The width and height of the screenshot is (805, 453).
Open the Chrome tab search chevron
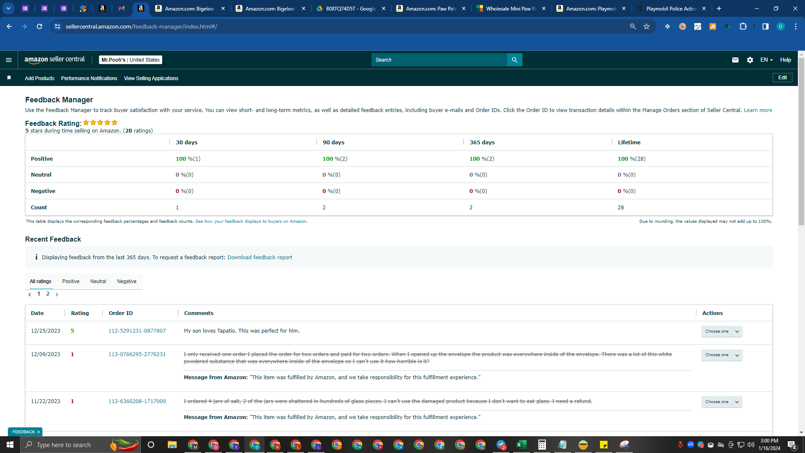click(8, 8)
